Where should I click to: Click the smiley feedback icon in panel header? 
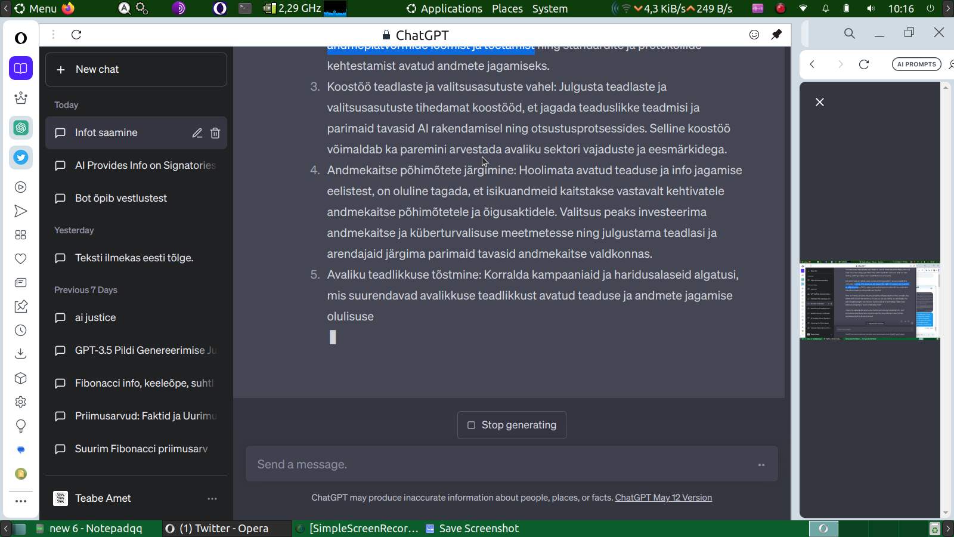pos(754,35)
